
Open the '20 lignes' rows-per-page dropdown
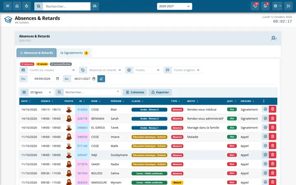point(41,92)
